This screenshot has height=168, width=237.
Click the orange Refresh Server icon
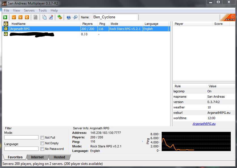point(27,17)
